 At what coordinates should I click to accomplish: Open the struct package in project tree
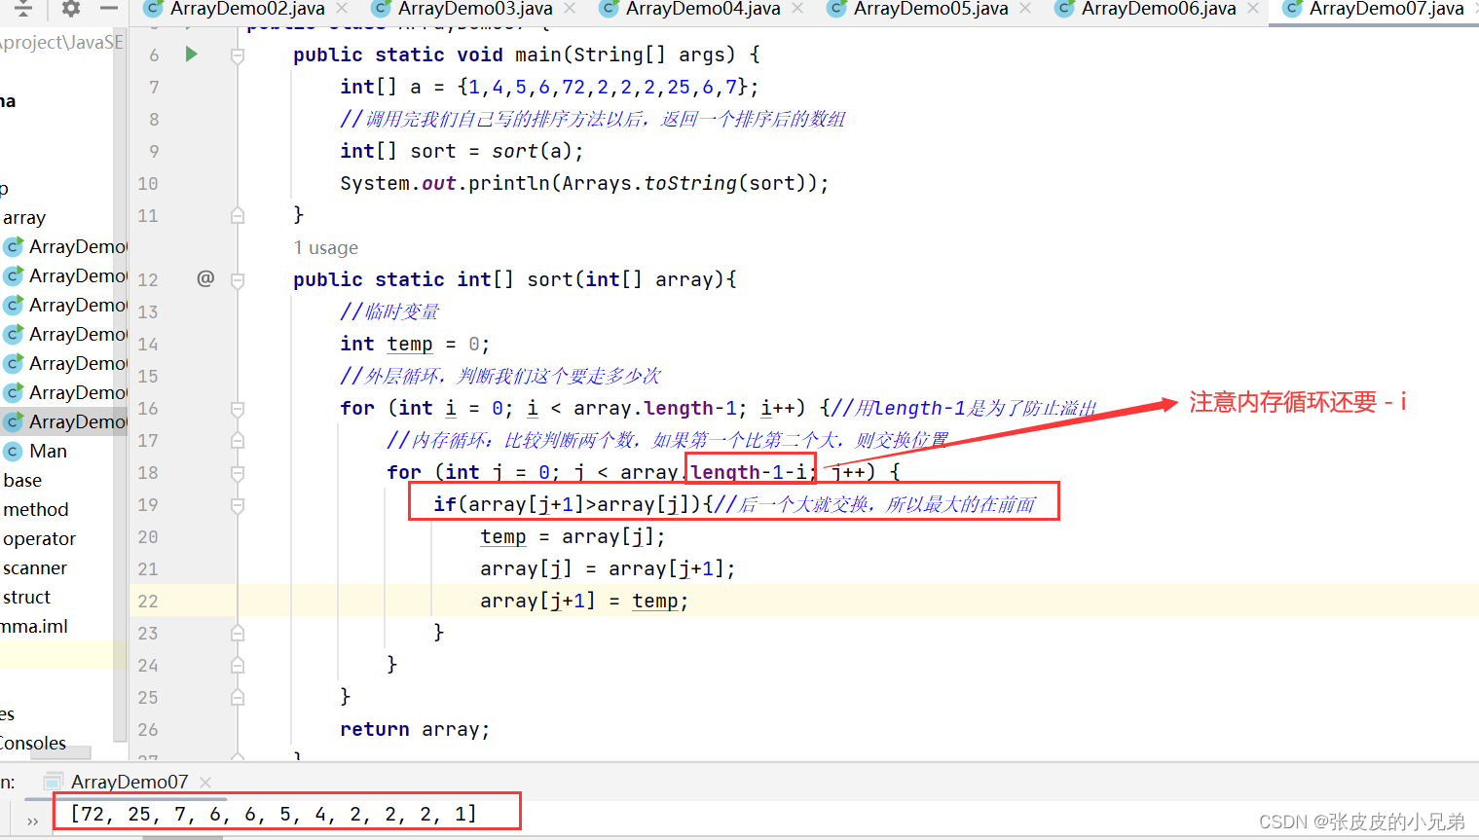point(26,597)
